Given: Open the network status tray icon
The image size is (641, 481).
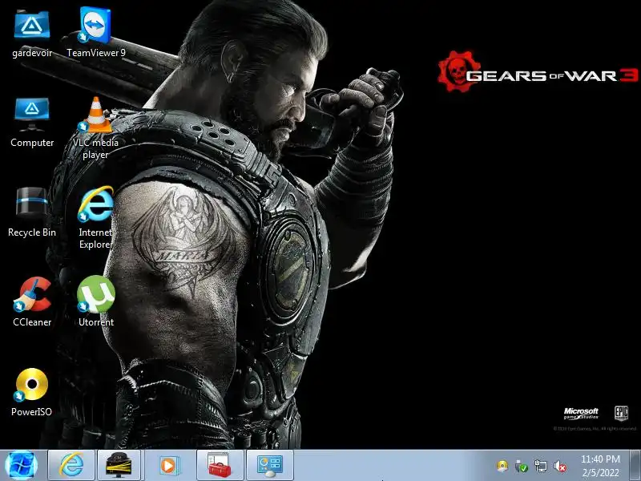Looking at the screenshot, I should click(x=541, y=466).
